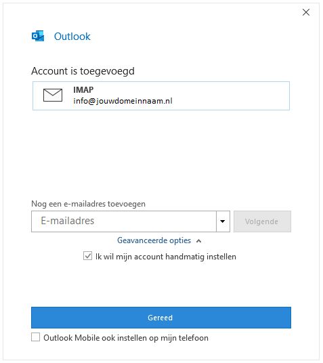The width and height of the screenshot is (323, 363).
Task: Open the e-mail address dropdown arrow
Action: (223, 221)
